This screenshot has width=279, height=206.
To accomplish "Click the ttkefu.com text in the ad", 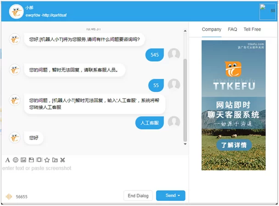I will [256, 44].
